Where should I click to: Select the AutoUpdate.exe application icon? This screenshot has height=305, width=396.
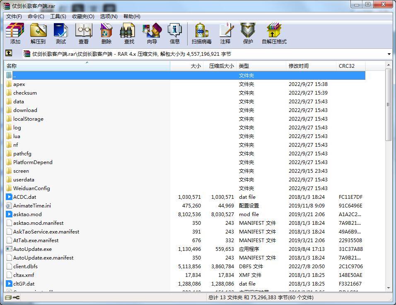pos(9,249)
